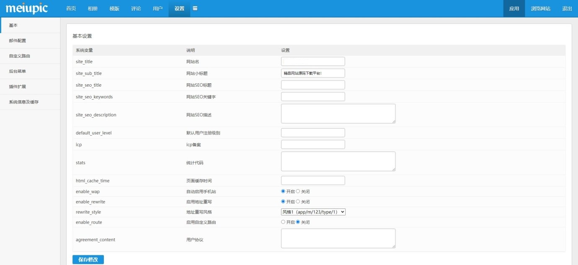578x265 pixels.
Task: Select 开启 for enable_wap
Action: click(283, 191)
